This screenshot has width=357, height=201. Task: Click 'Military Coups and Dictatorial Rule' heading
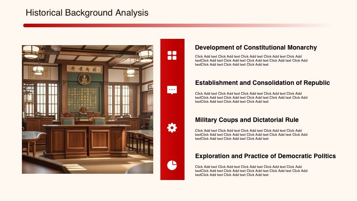click(247, 120)
